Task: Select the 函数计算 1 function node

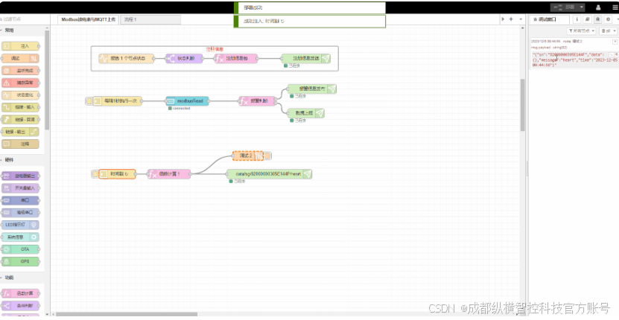Action: pos(169,174)
